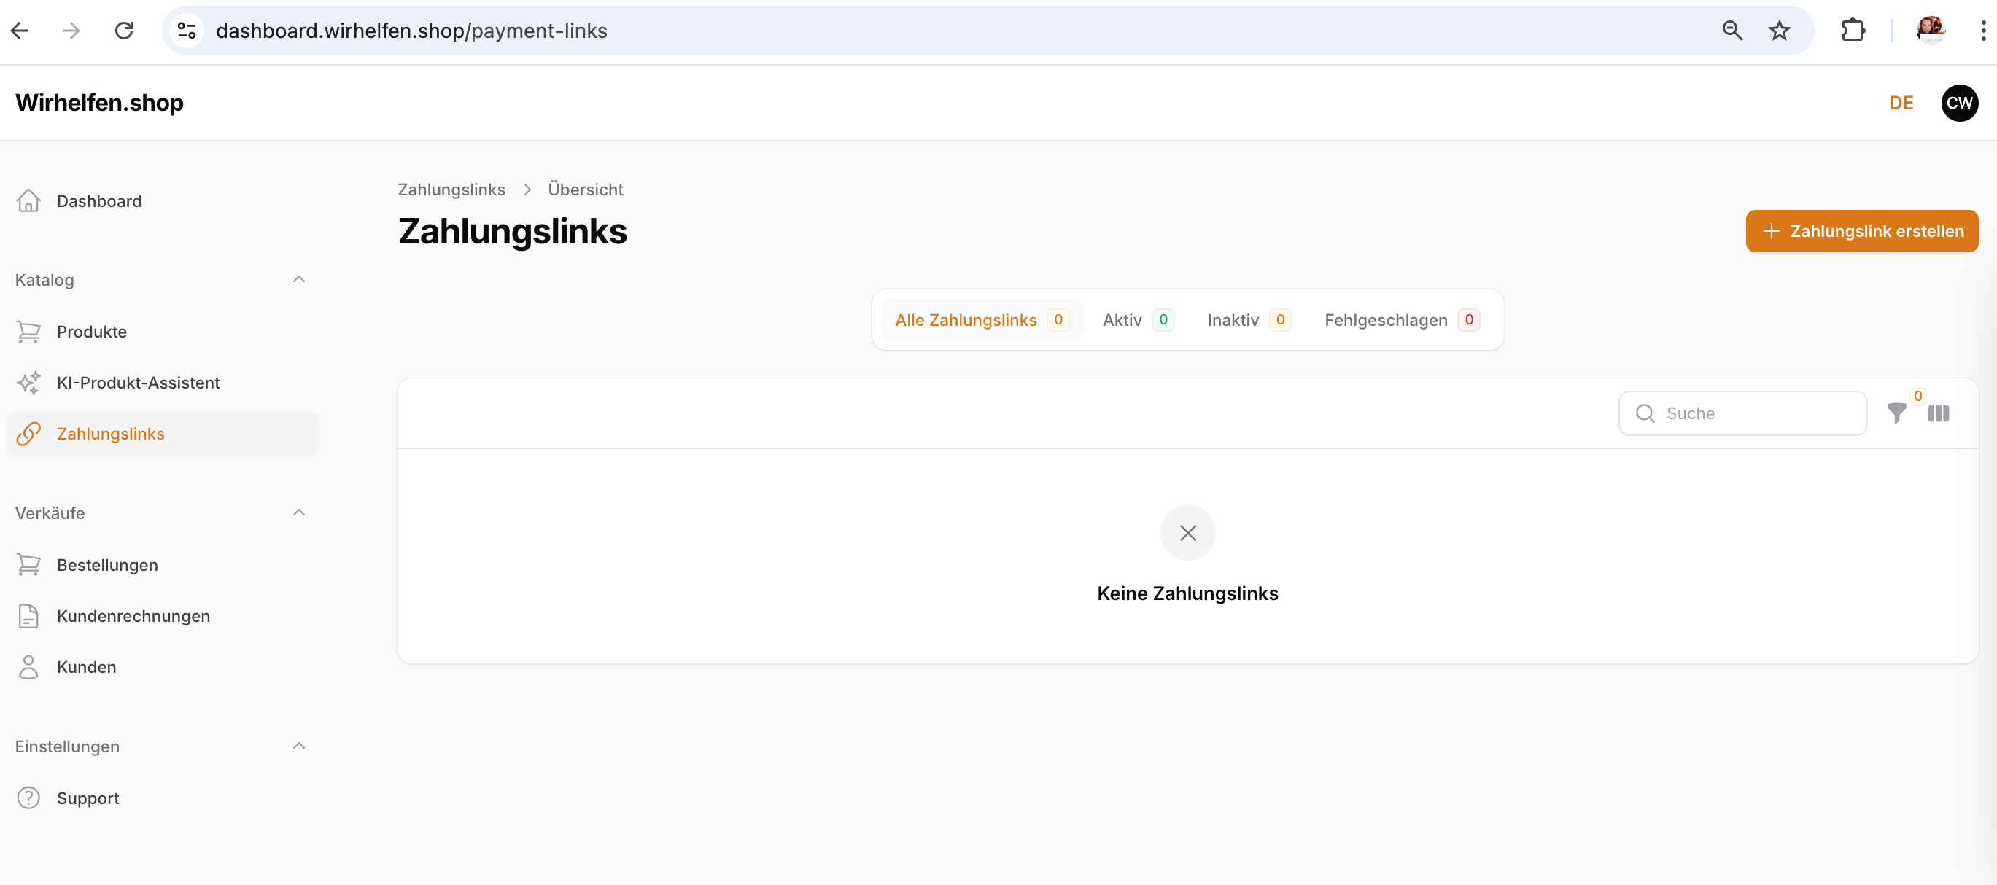Screen dimensions: 1997x885
Task: Focus the Suche search field
Action: (1752, 413)
